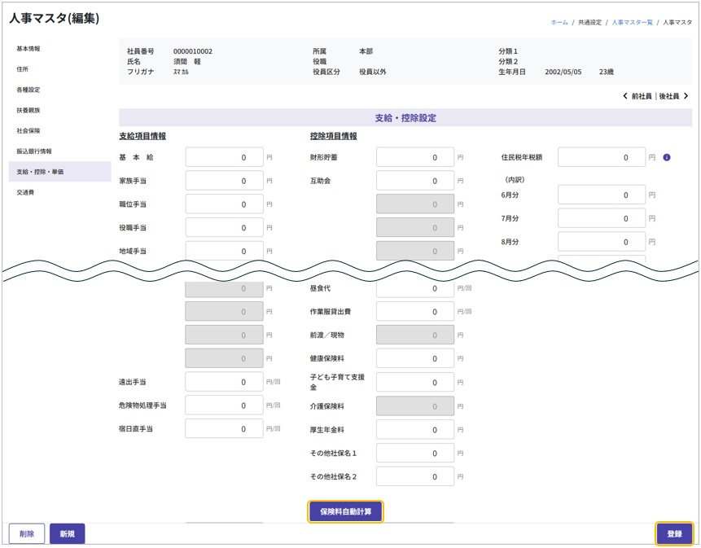The width and height of the screenshot is (701, 548).
Task: Follow the ホーム breadcrumb link
Action: 559,22
